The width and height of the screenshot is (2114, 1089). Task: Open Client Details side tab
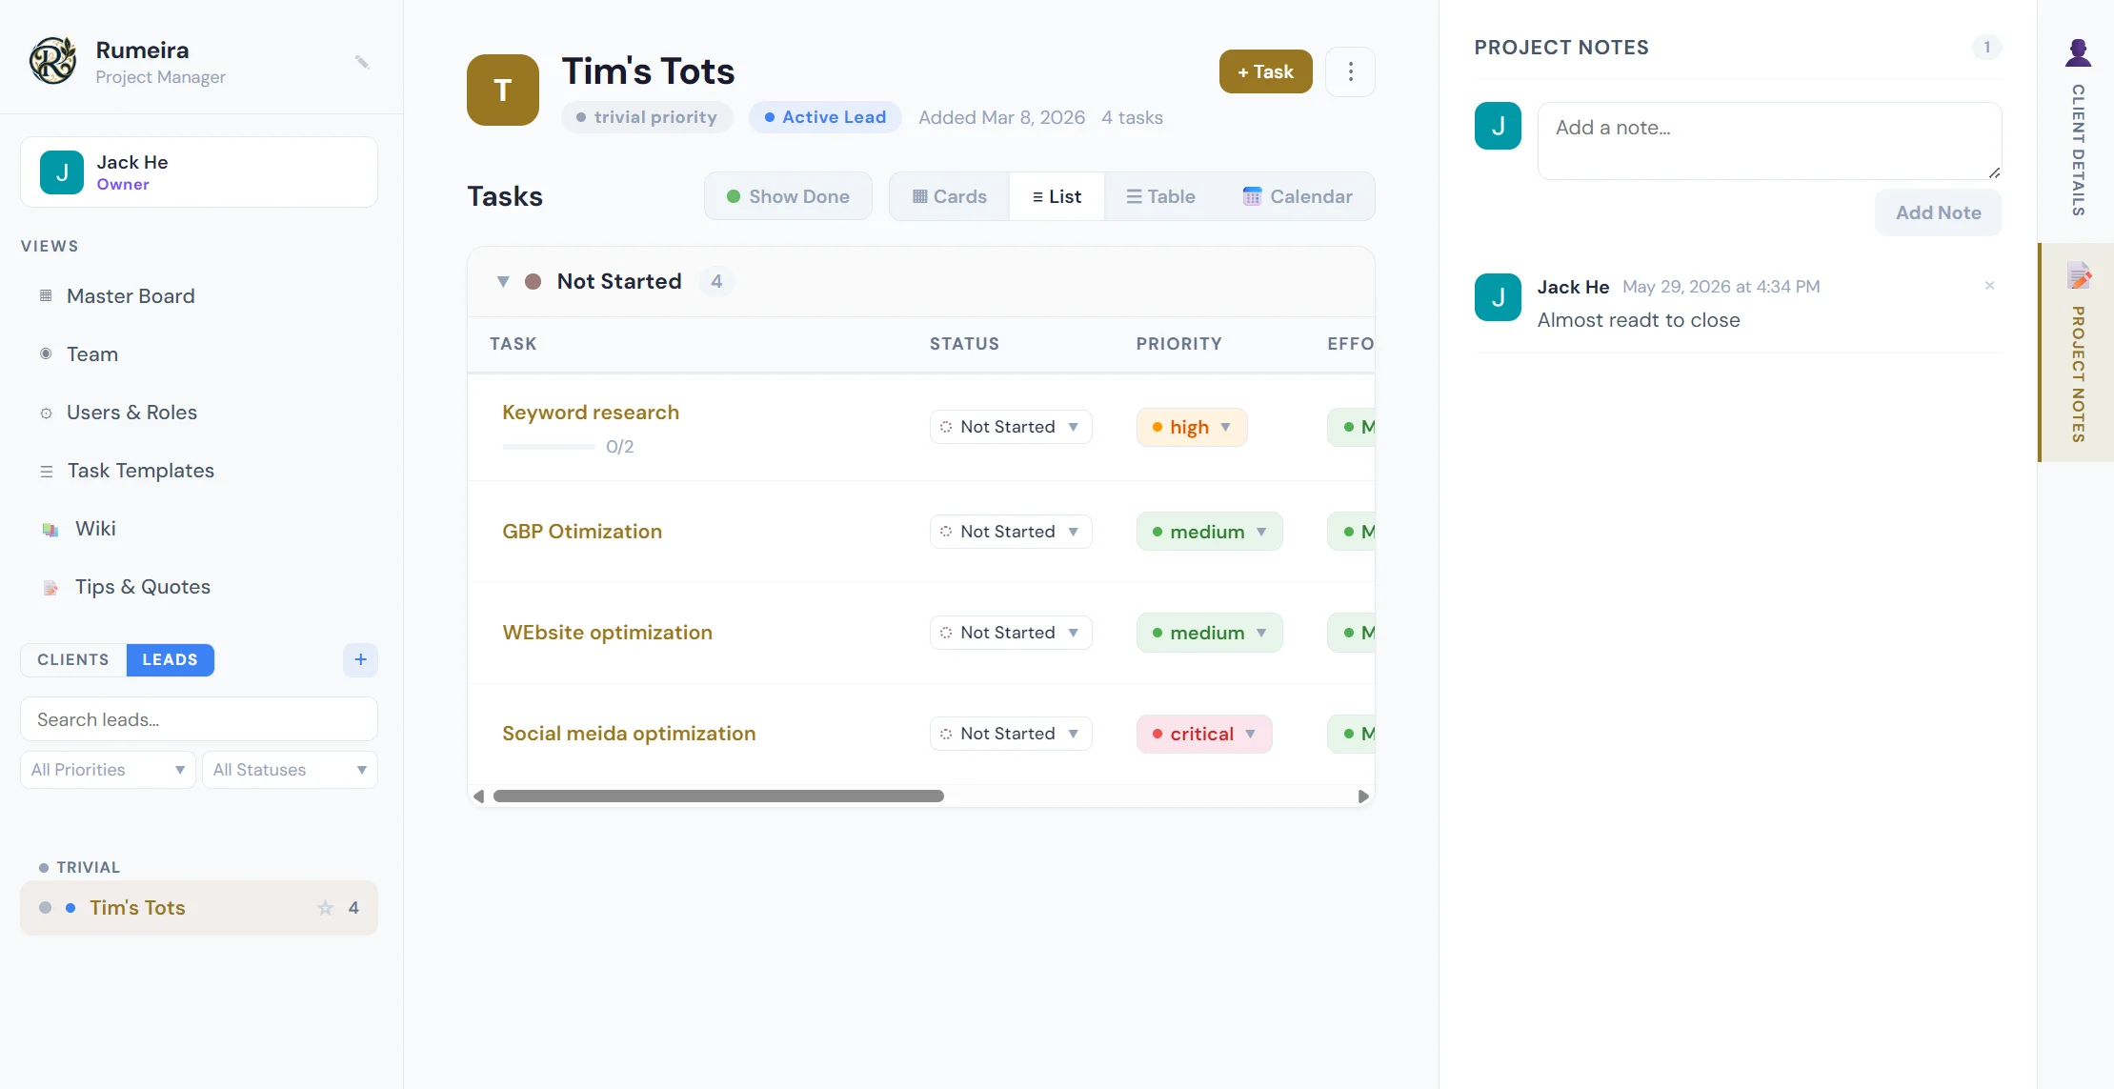pyautogui.click(x=2078, y=129)
